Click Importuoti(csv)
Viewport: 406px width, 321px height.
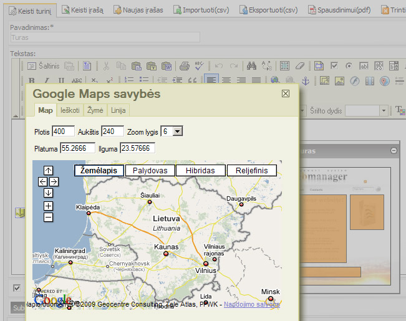coord(201,10)
